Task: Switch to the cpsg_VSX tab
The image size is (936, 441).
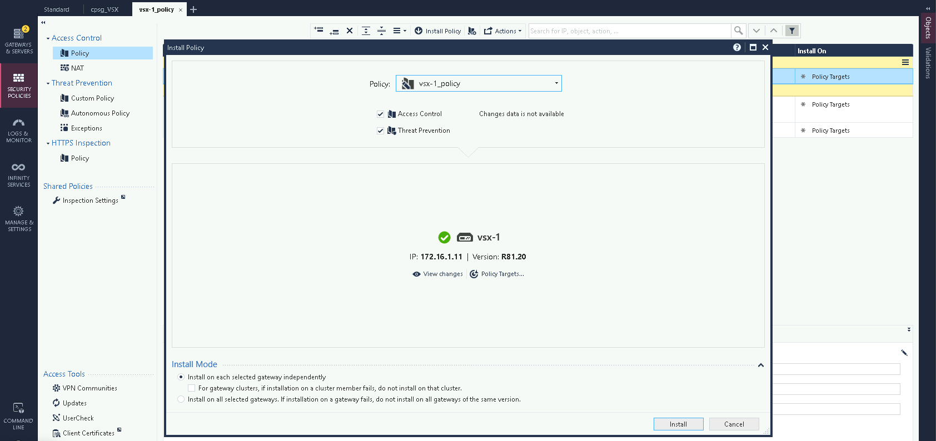Action: pos(104,9)
